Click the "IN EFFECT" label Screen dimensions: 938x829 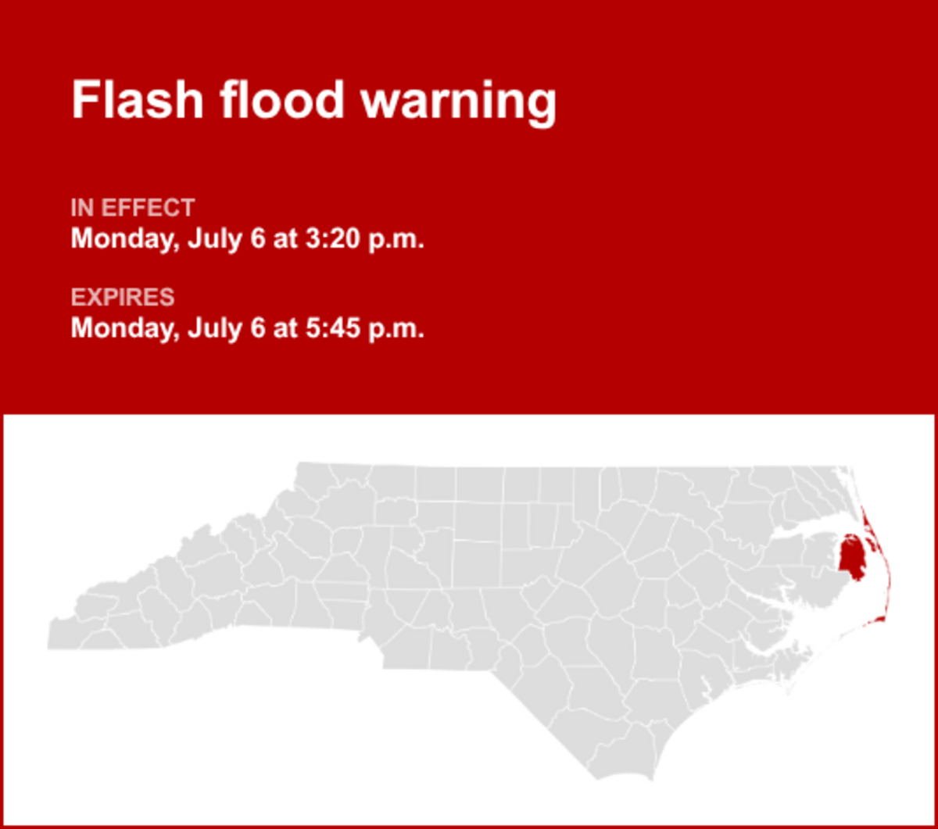pyautogui.click(x=132, y=208)
